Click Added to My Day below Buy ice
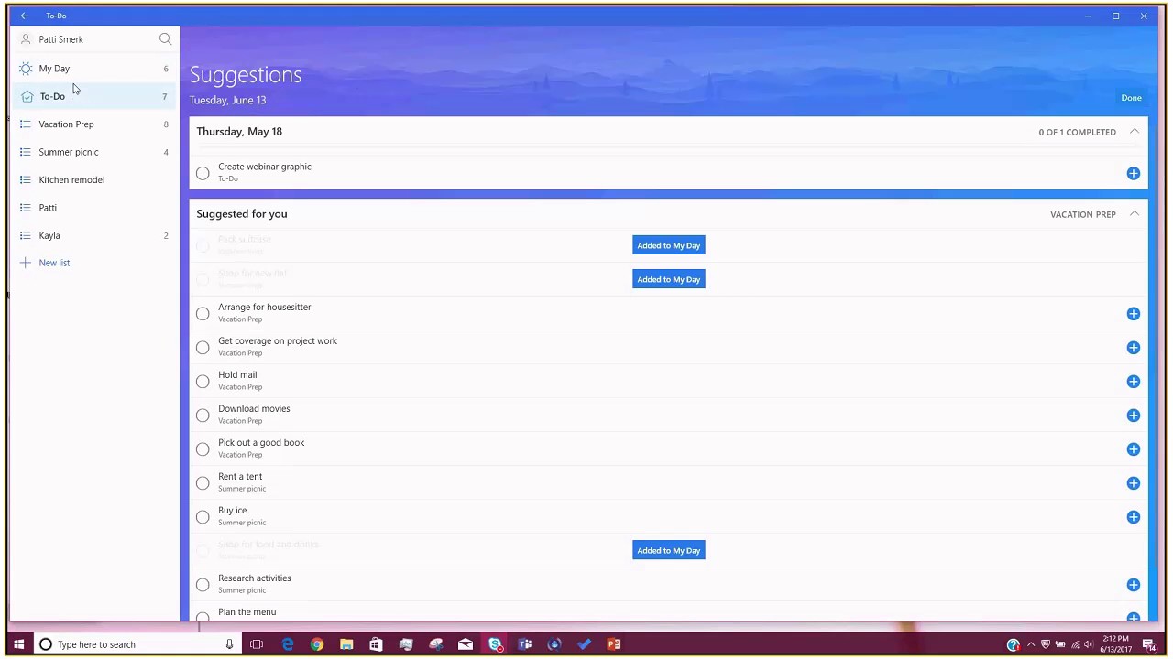This screenshot has height=659, width=1173. 669,550
